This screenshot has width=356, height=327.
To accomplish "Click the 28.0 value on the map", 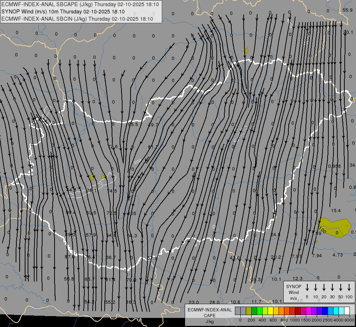I will coord(214,302).
